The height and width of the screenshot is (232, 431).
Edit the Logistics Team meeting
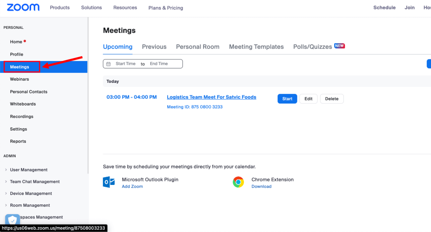308,99
